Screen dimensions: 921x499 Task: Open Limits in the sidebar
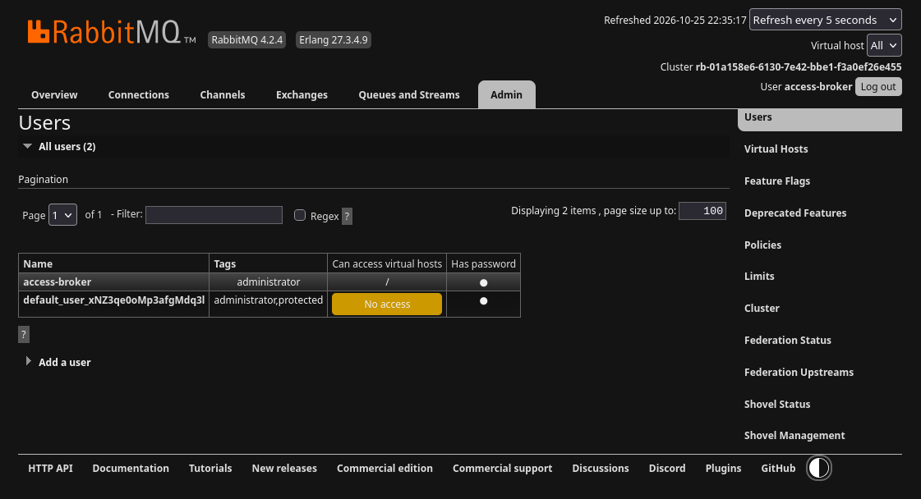(x=759, y=276)
